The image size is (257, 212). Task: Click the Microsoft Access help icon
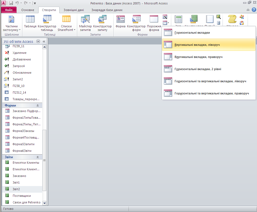pyautogui.click(x=254, y=10)
